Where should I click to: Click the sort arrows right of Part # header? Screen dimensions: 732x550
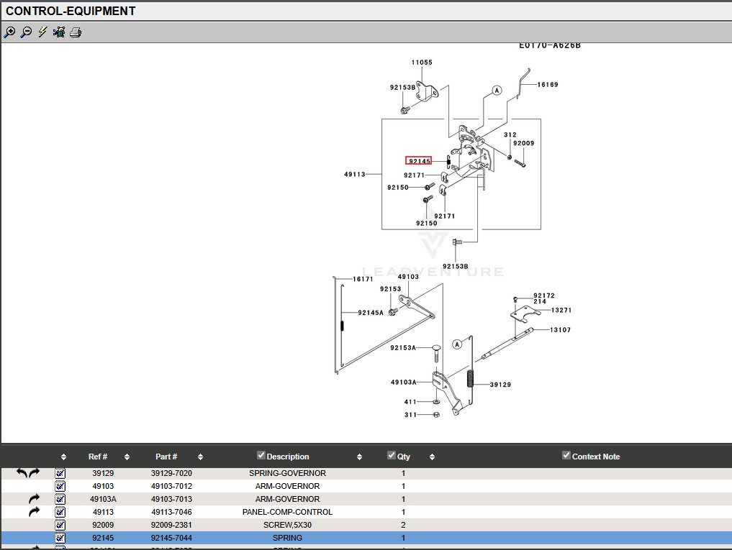click(200, 457)
